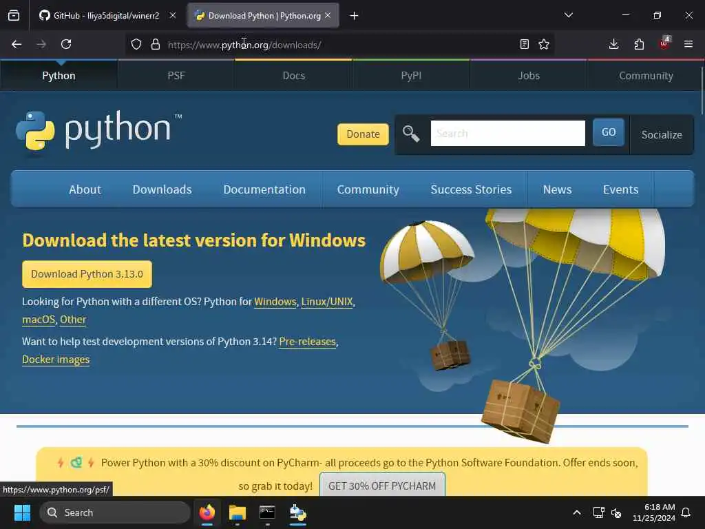Select the Python top navigation tab
Image resolution: width=705 pixels, height=529 pixels.
[59, 76]
